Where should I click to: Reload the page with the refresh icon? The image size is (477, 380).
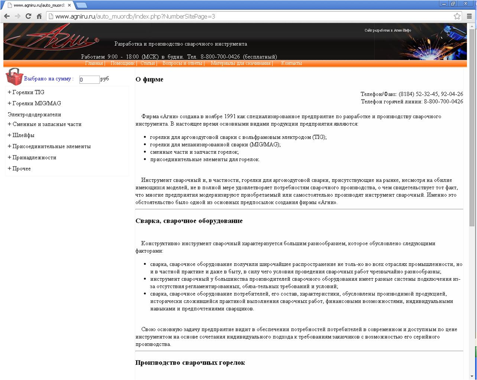(28, 16)
